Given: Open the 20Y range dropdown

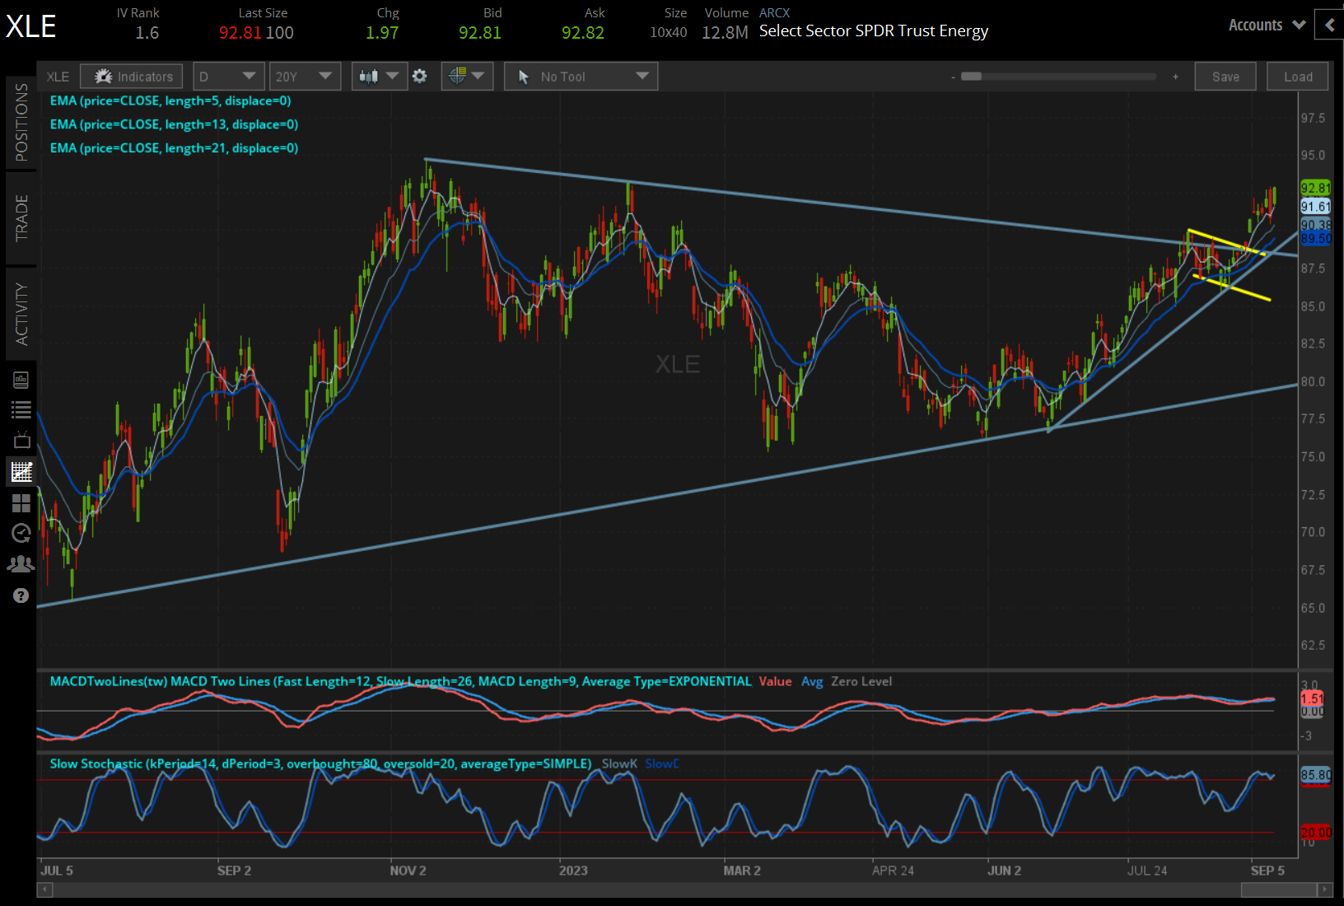Looking at the screenshot, I should point(305,76).
